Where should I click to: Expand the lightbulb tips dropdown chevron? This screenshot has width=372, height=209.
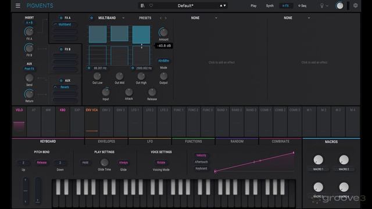(327, 6)
